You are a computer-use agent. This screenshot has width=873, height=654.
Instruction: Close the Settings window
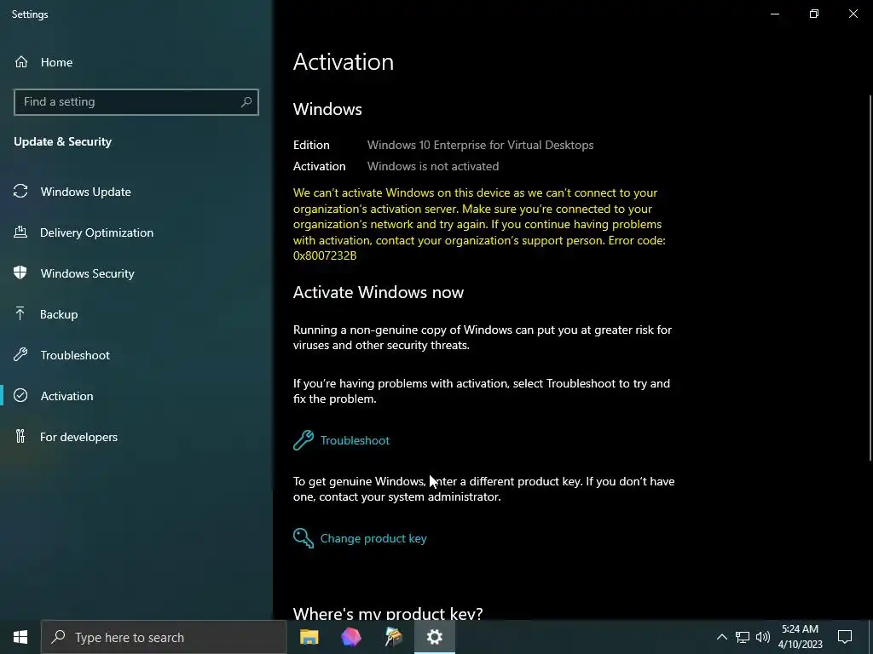pos(853,14)
